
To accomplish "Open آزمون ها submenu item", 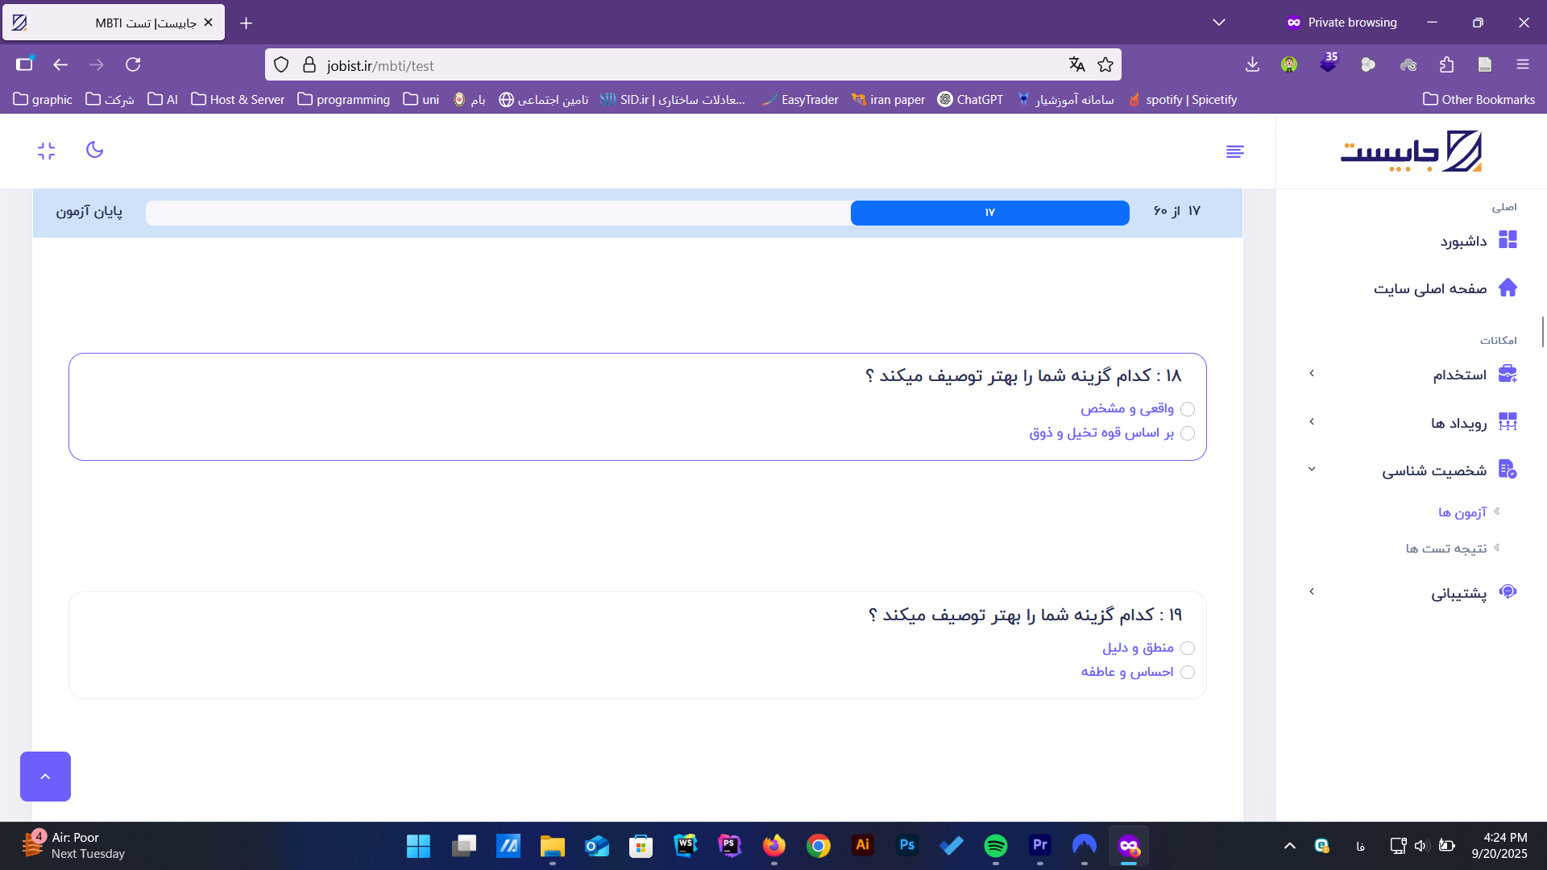I will click(x=1462, y=512).
